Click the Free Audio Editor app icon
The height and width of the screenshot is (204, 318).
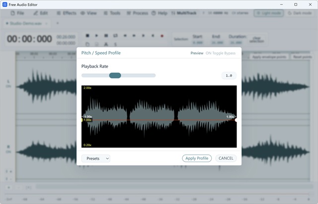pos(4,4)
